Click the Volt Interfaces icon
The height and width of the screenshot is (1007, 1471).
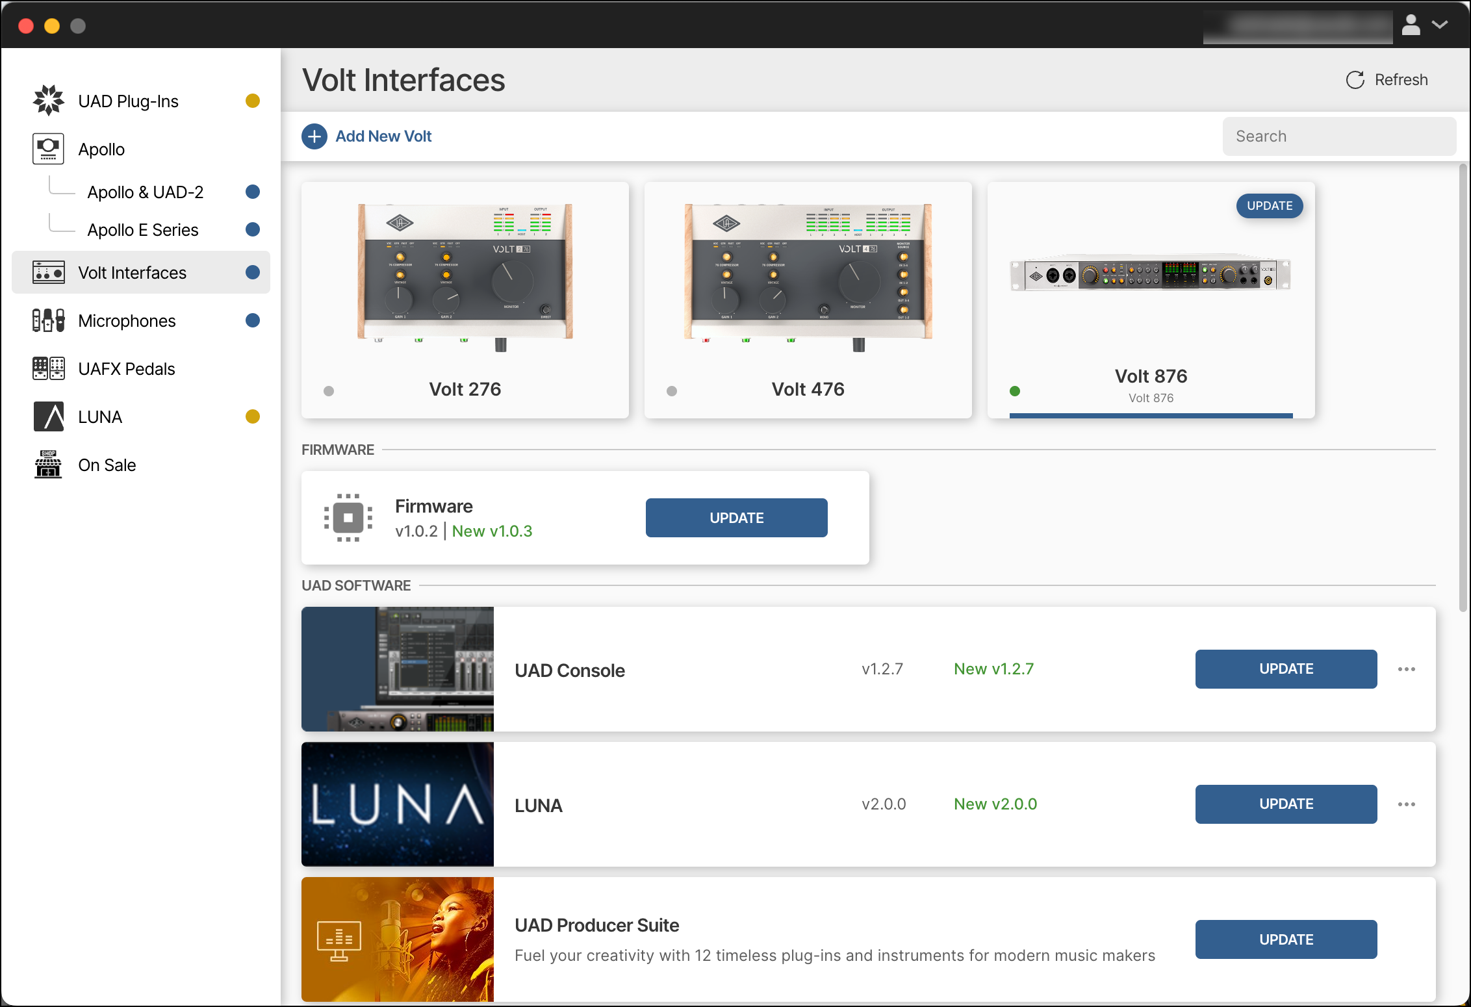tap(49, 272)
